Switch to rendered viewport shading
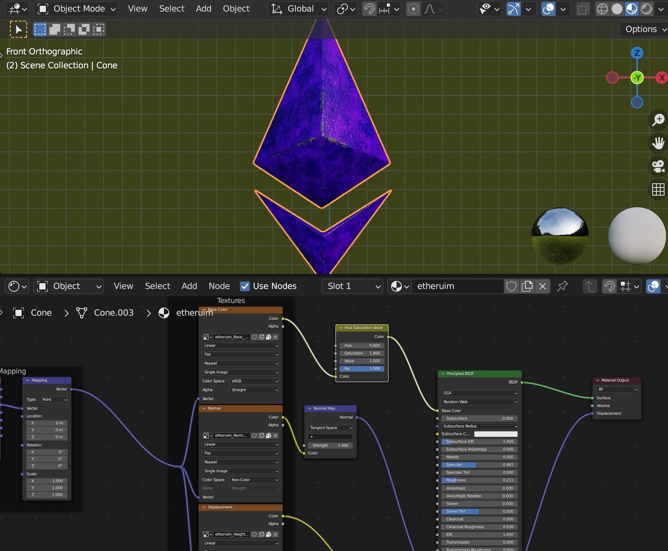 coord(646,9)
